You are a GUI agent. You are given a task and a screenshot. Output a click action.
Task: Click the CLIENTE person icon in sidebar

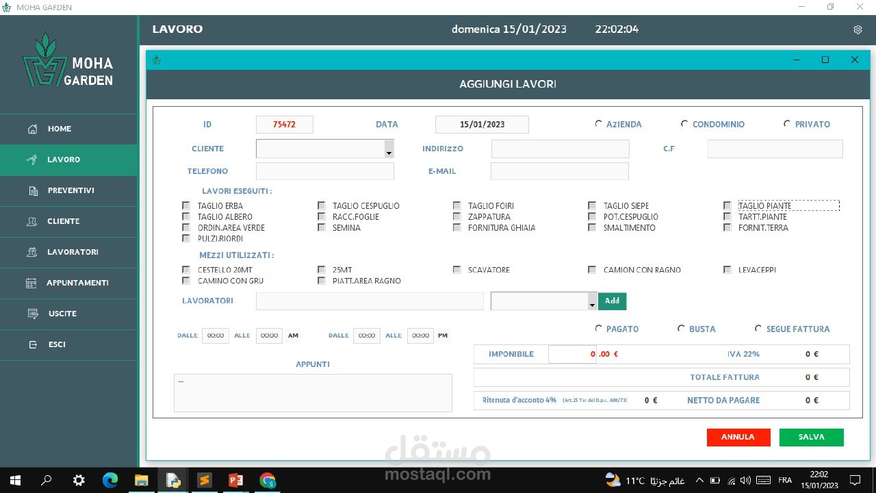point(32,221)
